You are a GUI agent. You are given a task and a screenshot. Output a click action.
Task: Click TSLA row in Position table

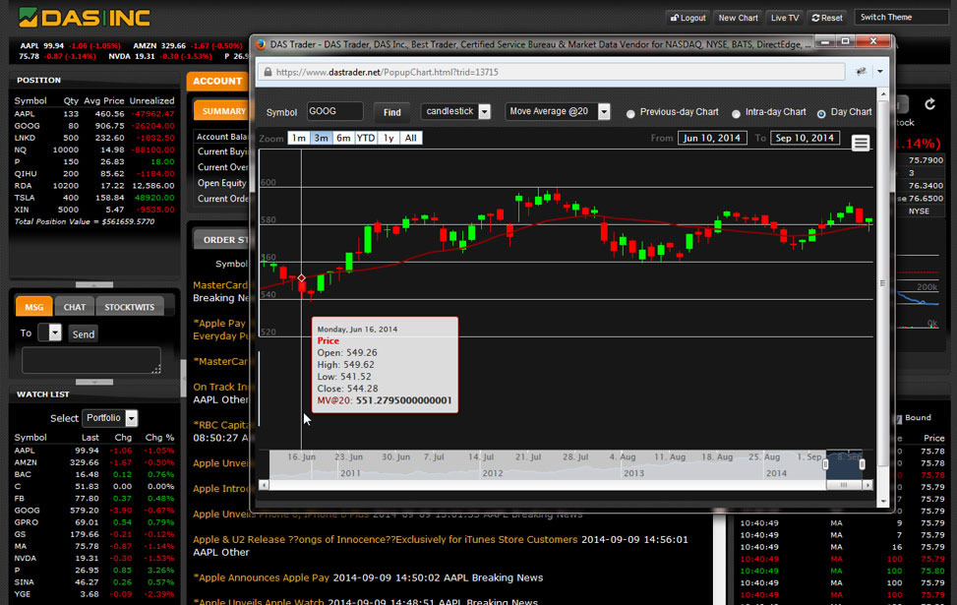pyautogui.click(x=94, y=198)
